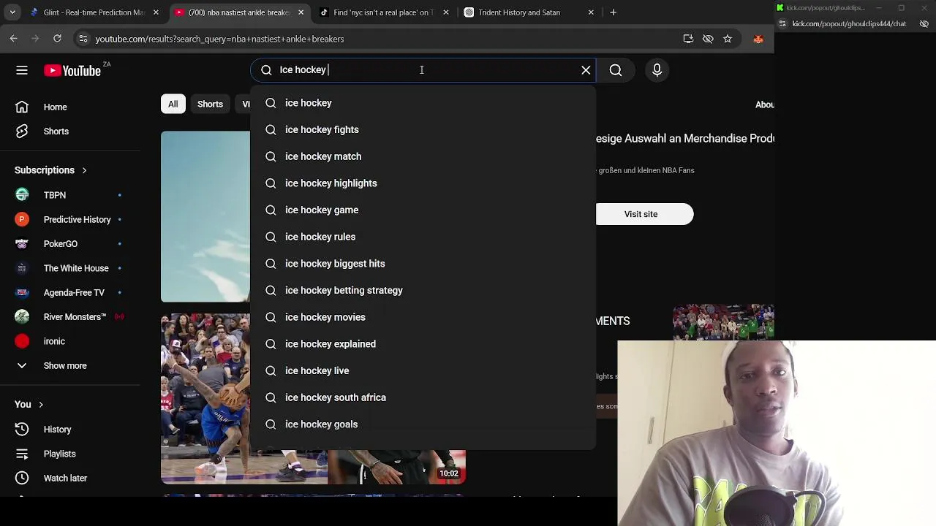Open a new browser tab
Screen dimensions: 936x526
[x=614, y=12]
